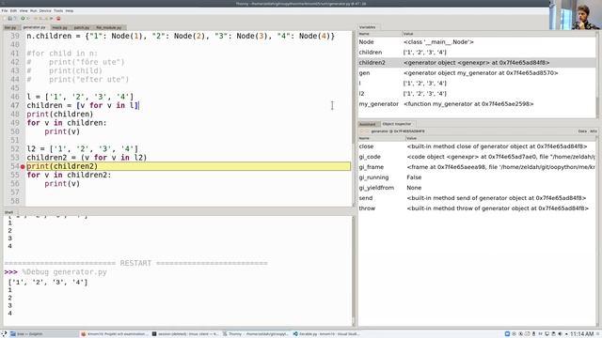602x338 pixels.
Task: Click code line 53 children2 generator expression
Action: (87, 158)
